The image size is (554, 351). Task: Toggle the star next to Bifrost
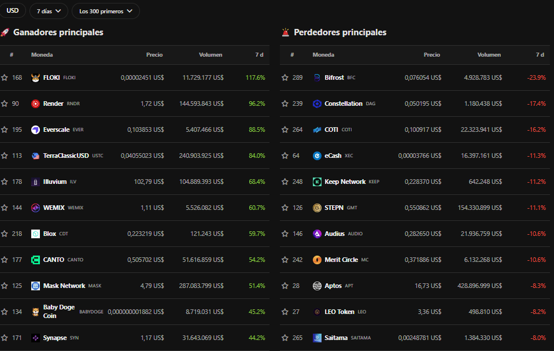pyautogui.click(x=285, y=77)
